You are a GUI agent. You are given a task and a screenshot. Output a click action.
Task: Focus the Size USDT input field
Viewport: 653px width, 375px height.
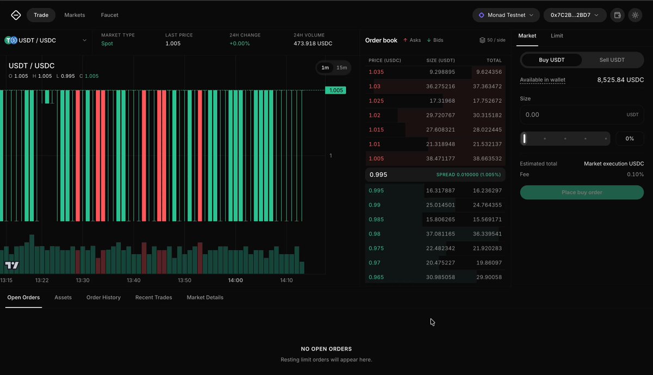pyautogui.click(x=582, y=115)
